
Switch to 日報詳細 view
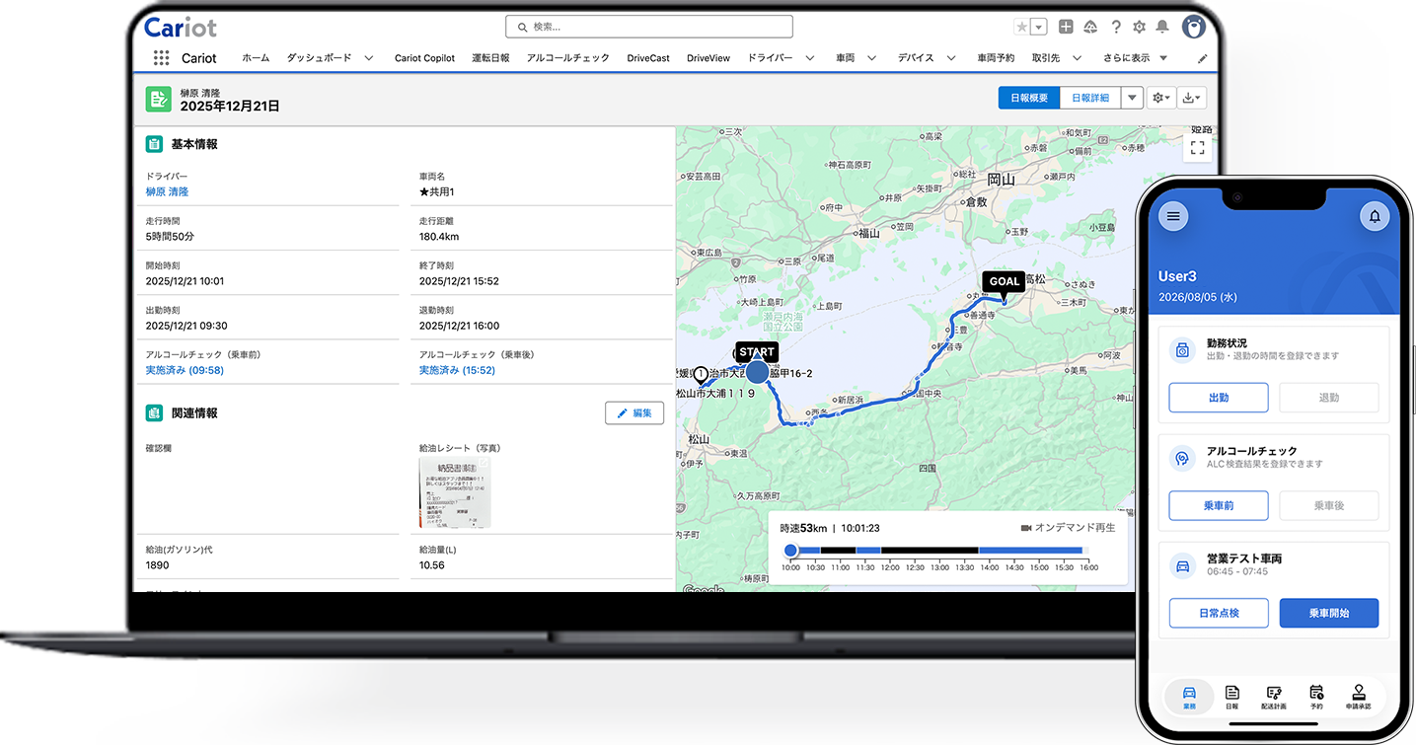click(1089, 98)
